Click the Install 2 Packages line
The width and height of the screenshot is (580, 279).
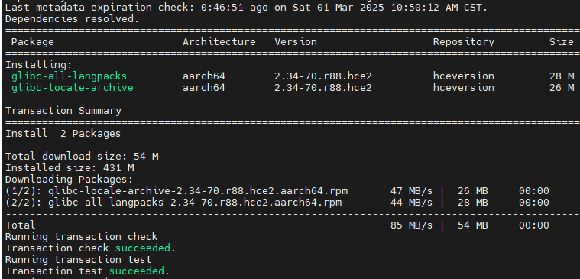[63, 134]
